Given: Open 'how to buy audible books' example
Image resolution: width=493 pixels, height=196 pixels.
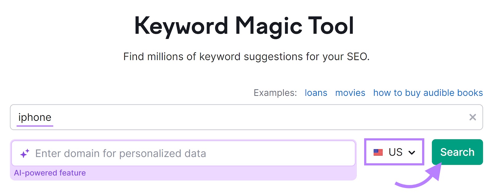Looking at the screenshot, I should coord(428,93).
